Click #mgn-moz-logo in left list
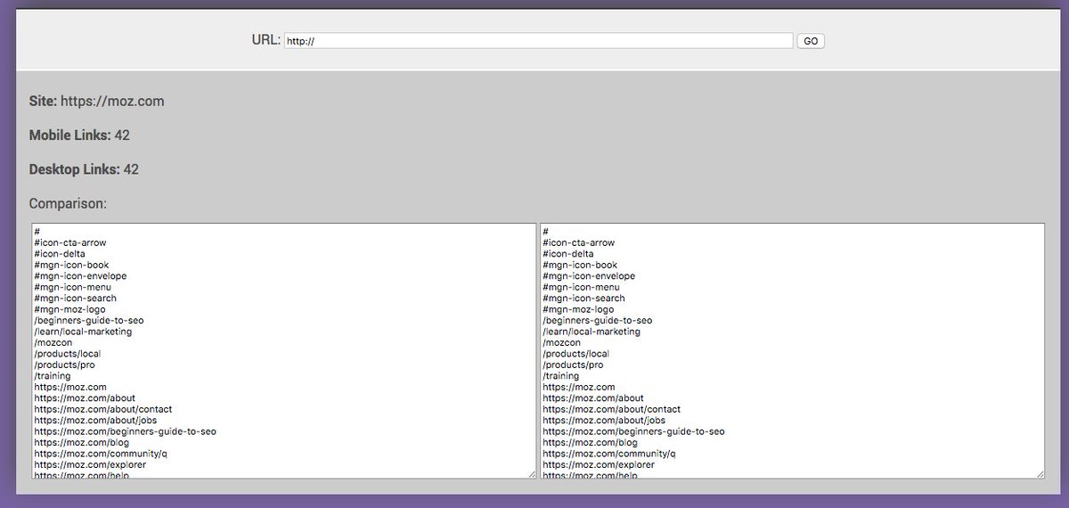 pyautogui.click(x=69, y=309)
